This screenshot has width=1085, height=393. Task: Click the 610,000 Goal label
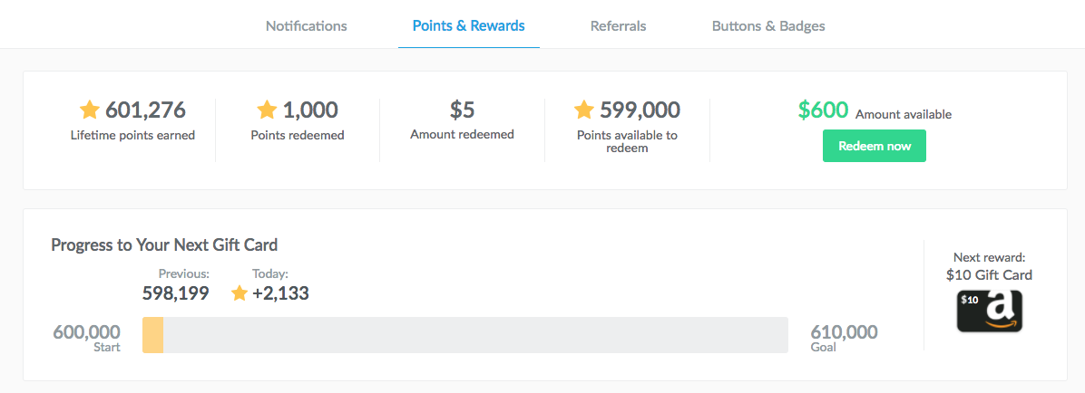coord(845,338)
